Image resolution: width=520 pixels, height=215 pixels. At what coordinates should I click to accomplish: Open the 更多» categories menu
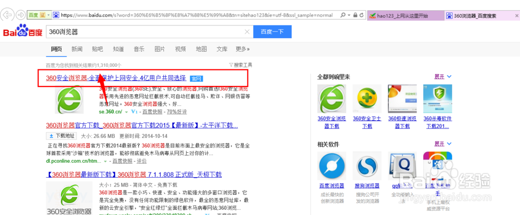pos(242,49)
